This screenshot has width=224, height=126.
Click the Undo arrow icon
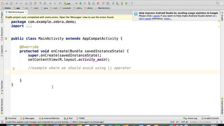[x=16, y=3]
